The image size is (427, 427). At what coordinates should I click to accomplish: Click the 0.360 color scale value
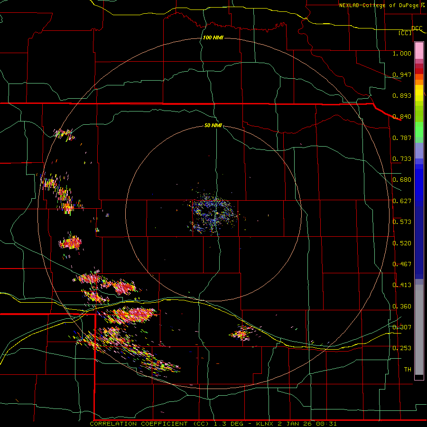402,306
